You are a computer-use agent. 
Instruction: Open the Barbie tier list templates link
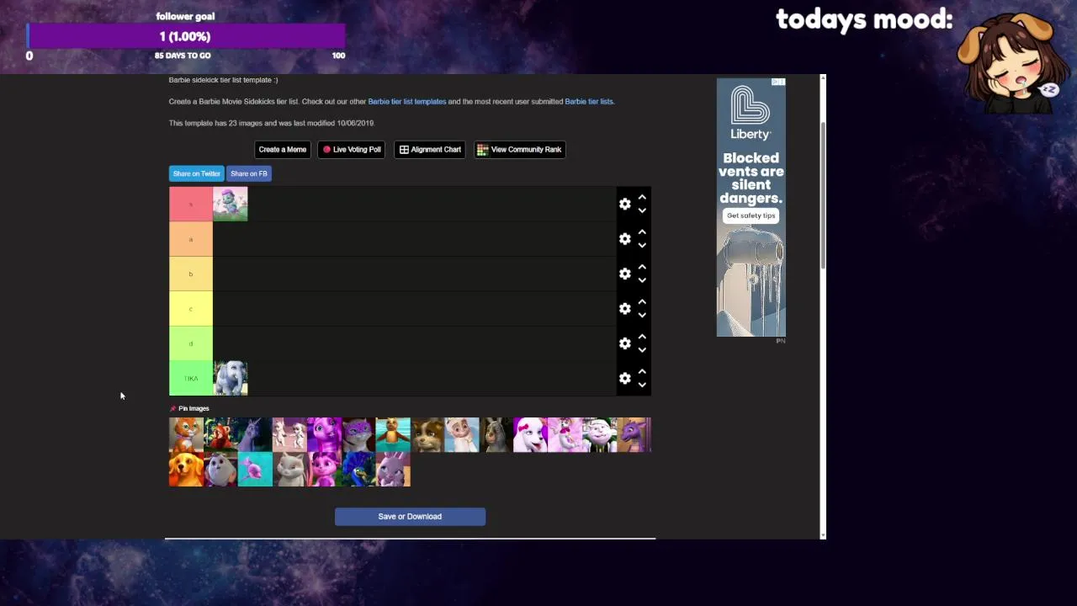coord(407,102)
